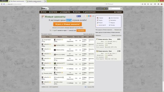
Task: Click the orange Играть в Живые шахматы button
Action: (67, 24)
